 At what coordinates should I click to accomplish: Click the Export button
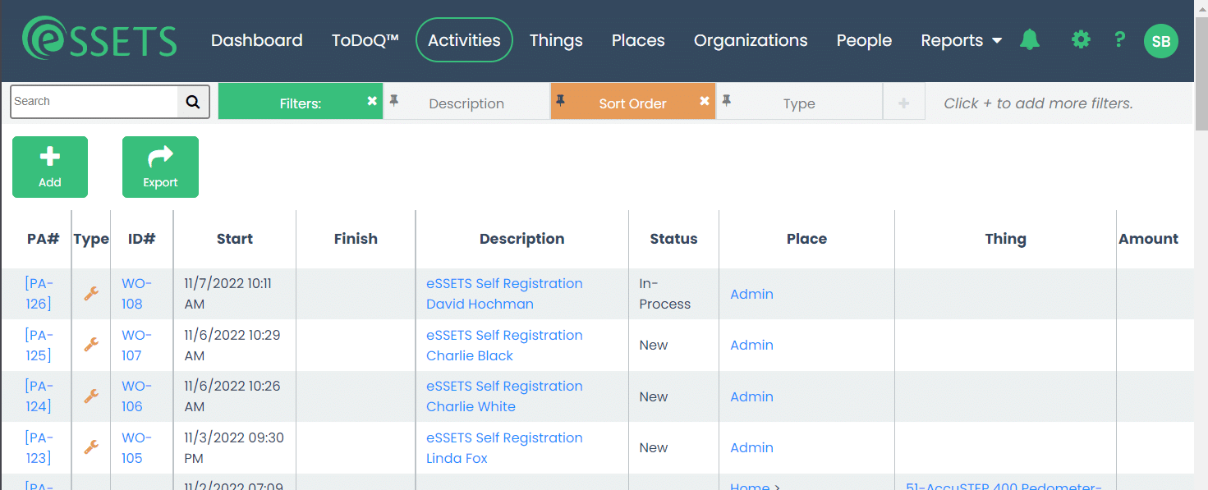coord(160,167)
